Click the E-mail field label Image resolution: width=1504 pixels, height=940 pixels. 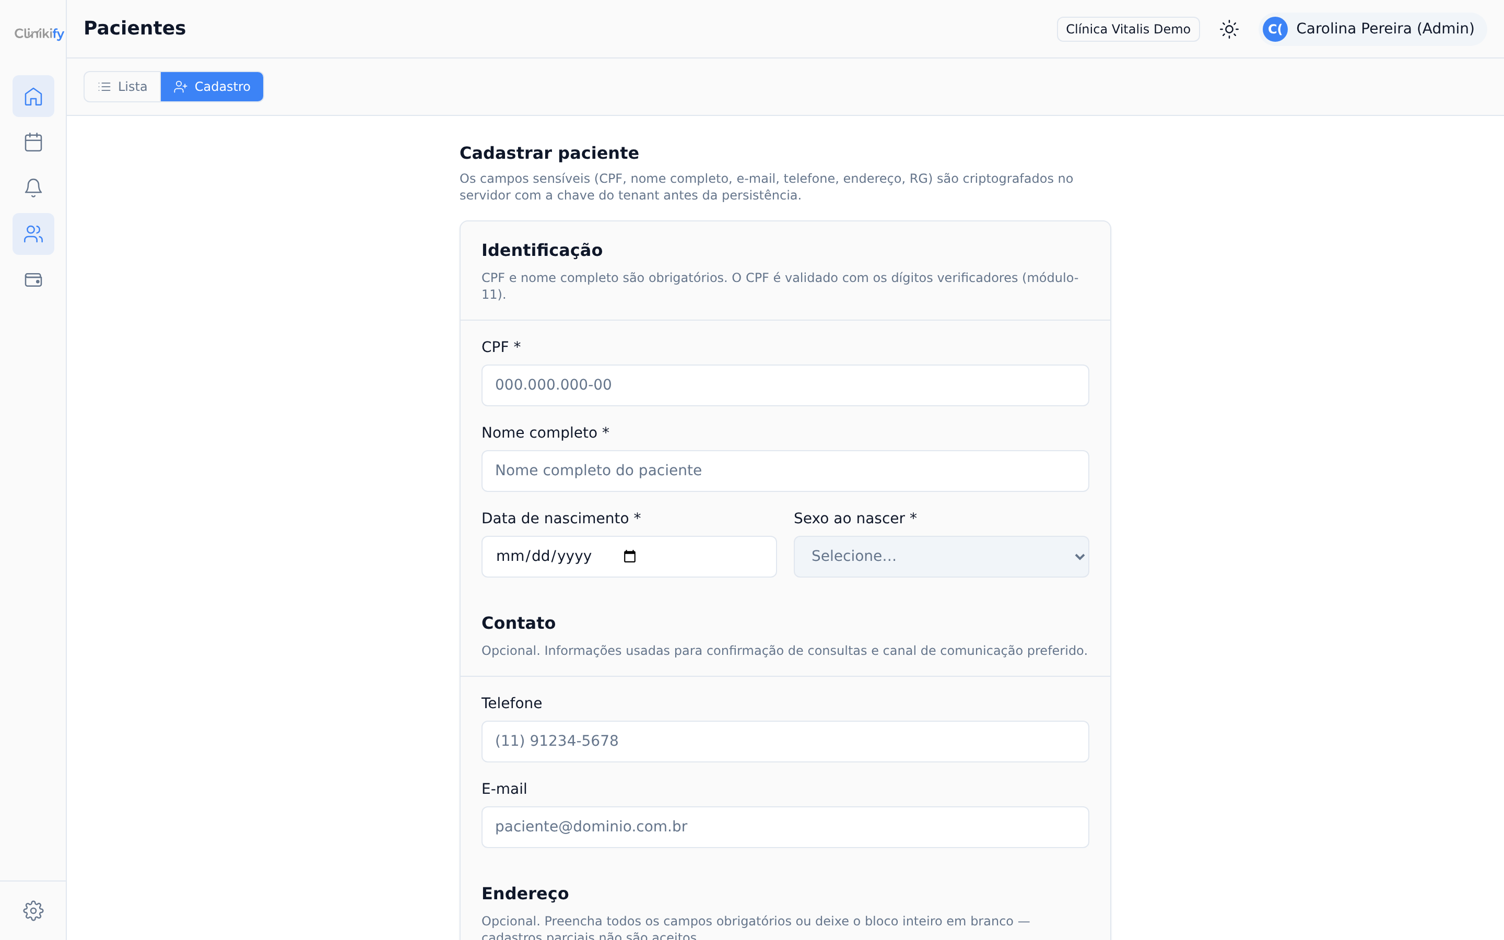[504, 789]
